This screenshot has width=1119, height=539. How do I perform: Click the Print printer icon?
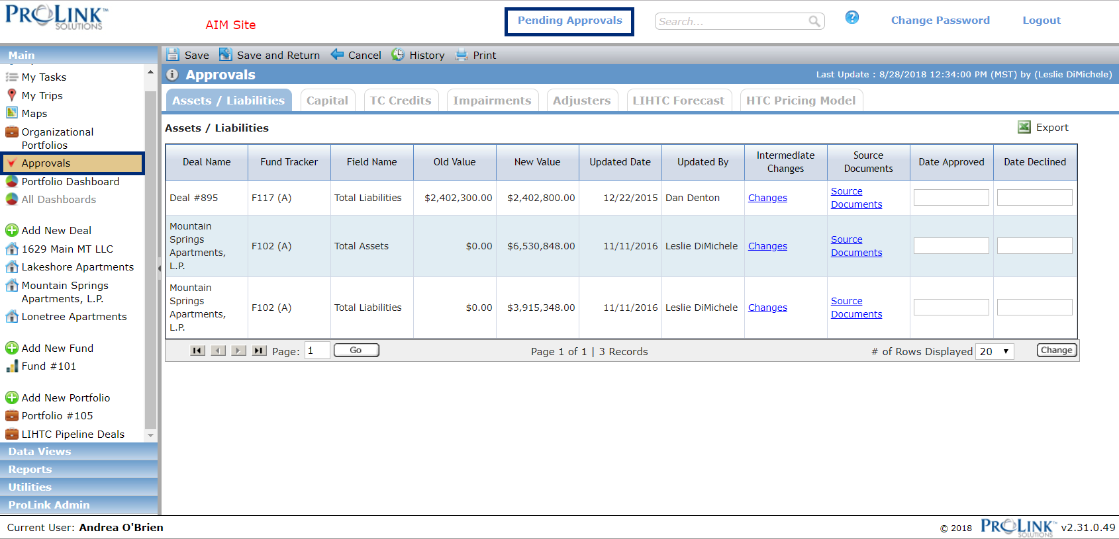tap(462, 55)
